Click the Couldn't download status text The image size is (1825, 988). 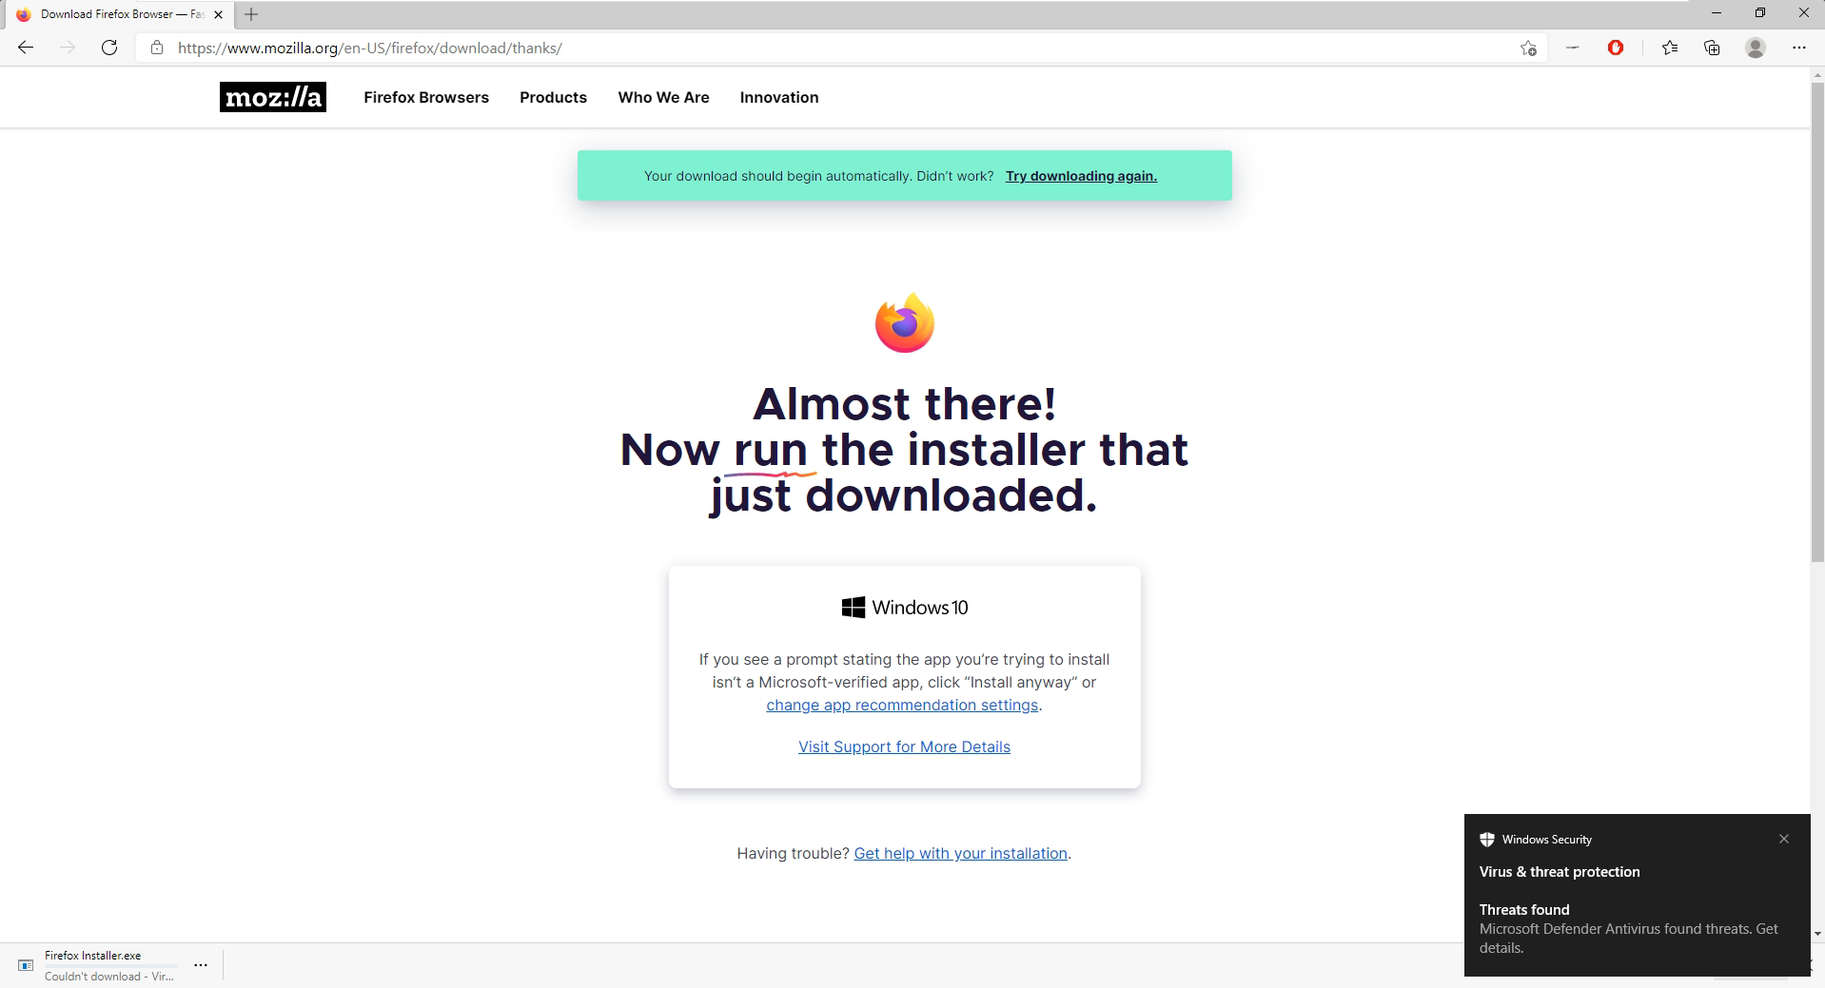(x=109, y=977)
